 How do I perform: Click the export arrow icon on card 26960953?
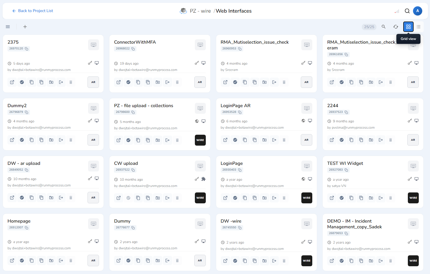[x=274, y=82]
